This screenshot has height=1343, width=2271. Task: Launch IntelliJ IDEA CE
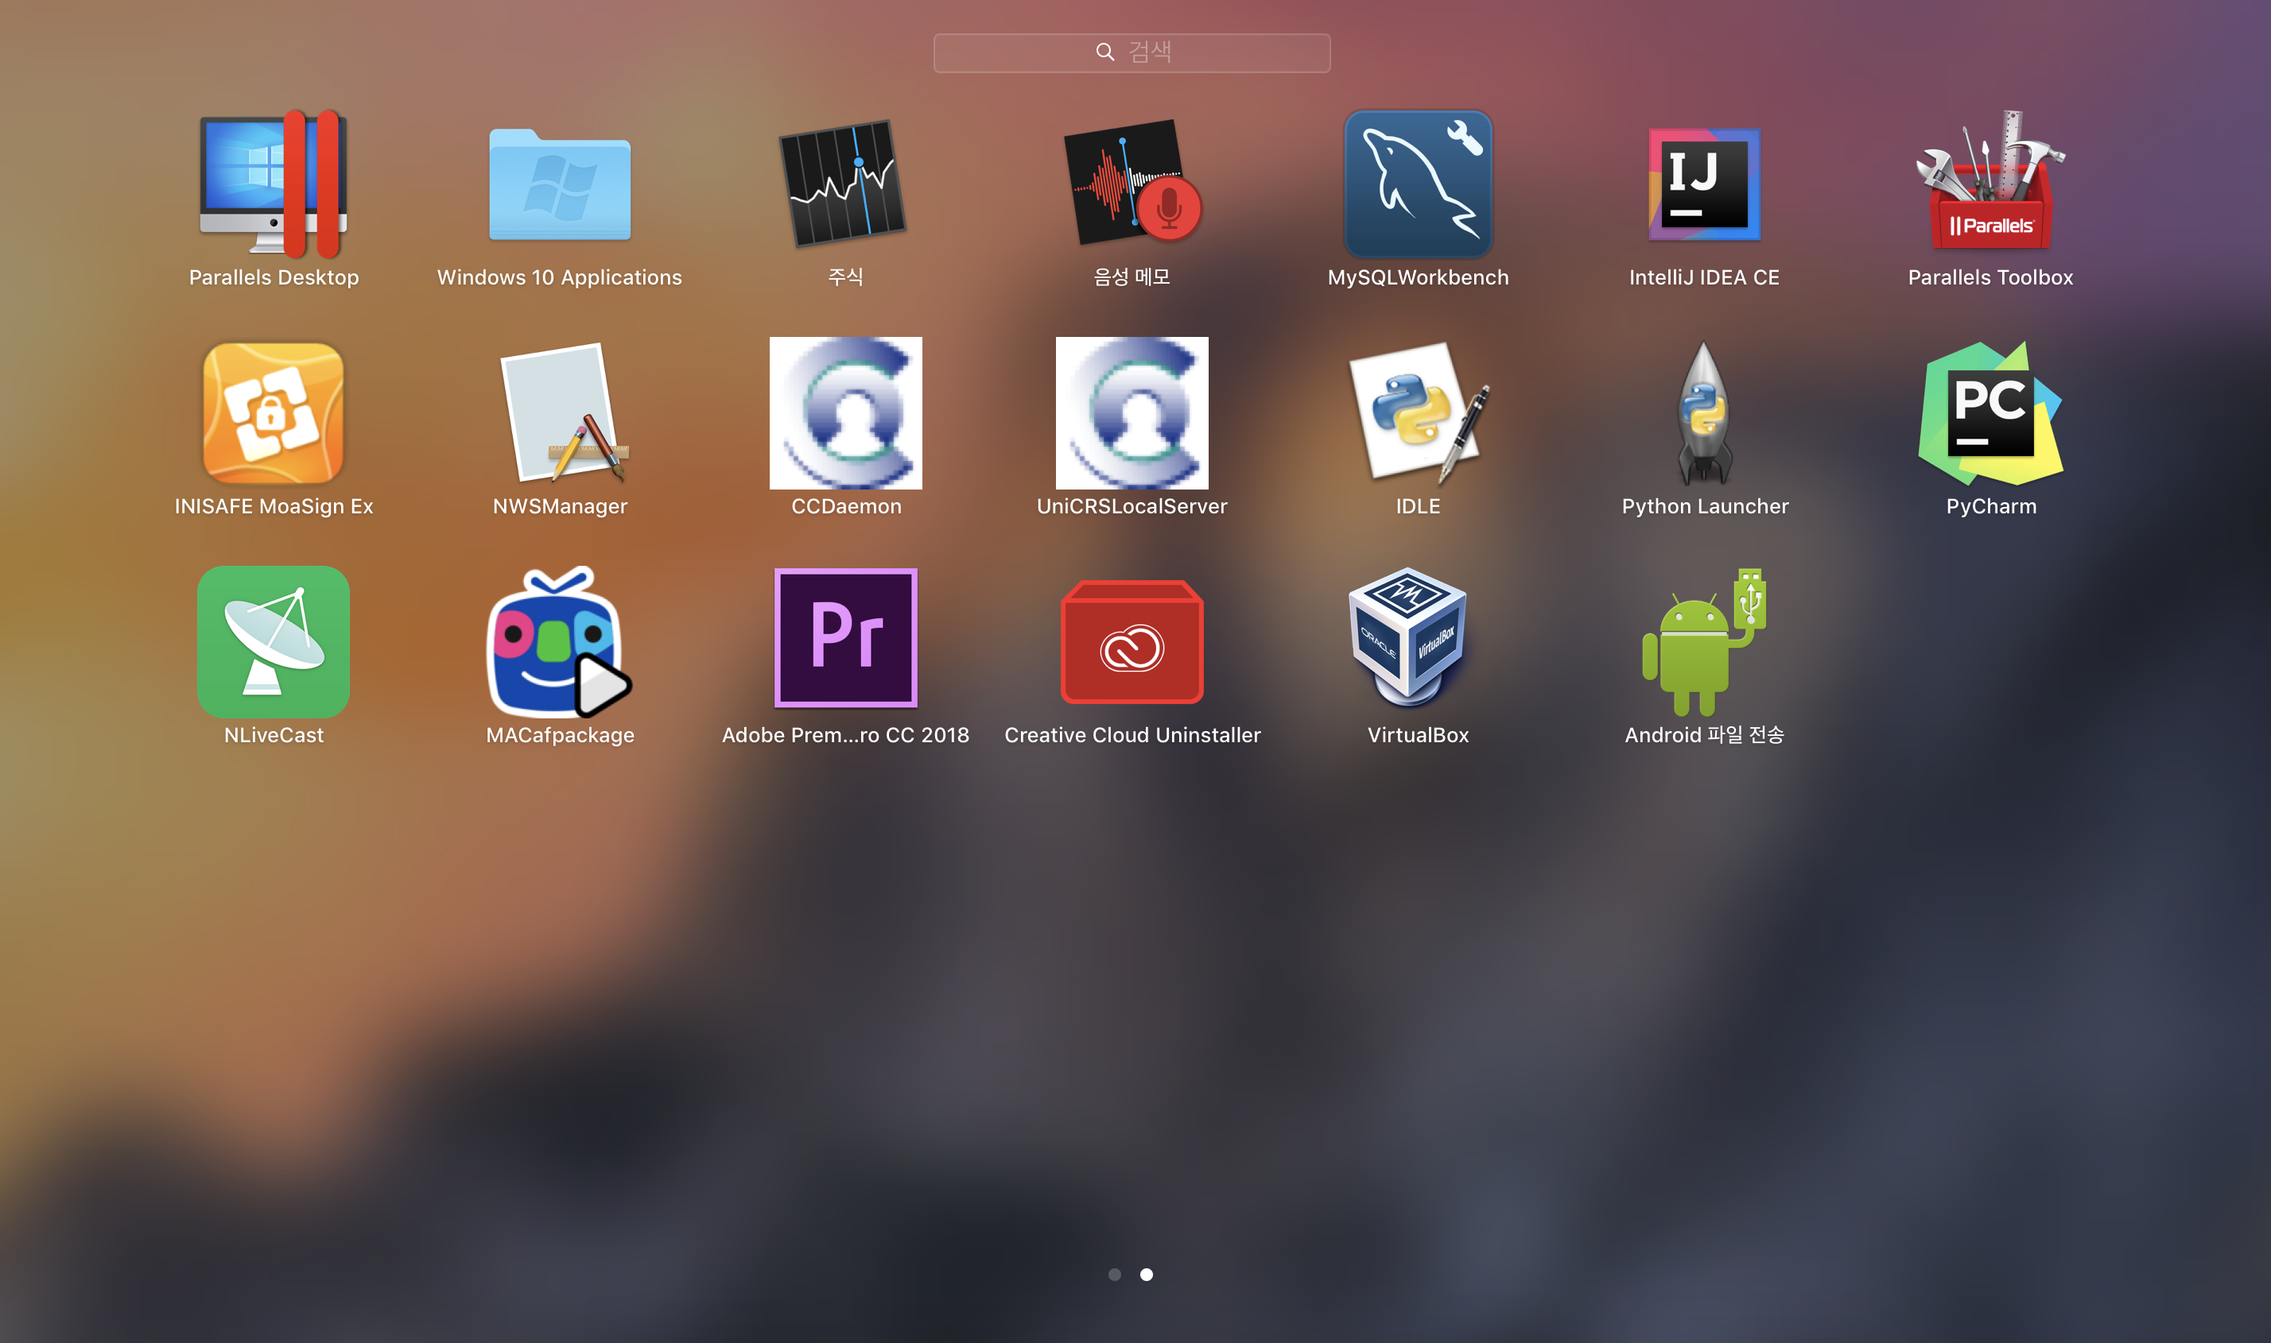coord(1703,184)
